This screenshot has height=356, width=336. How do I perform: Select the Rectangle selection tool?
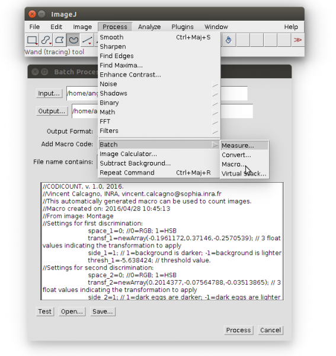coord(32,40)
